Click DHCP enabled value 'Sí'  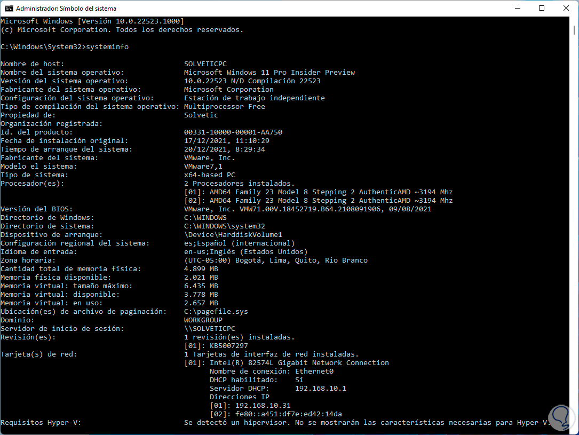pos(299,379)
